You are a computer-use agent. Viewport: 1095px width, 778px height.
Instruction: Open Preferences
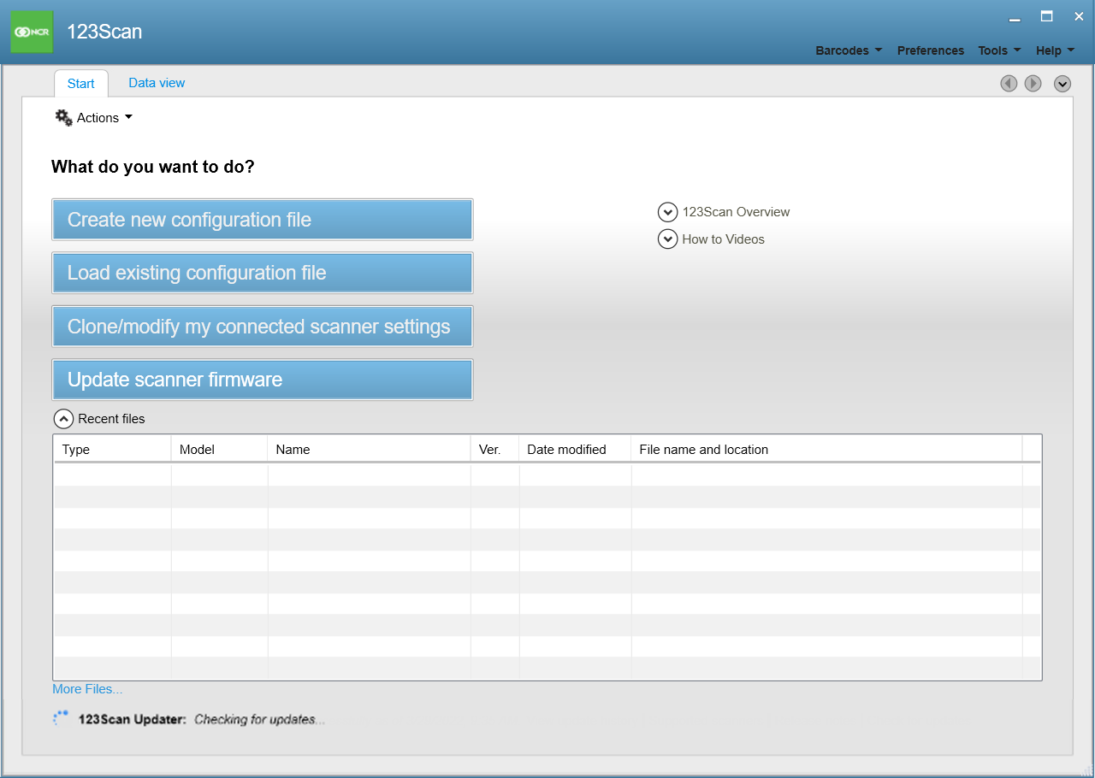[x=931, y=50]
